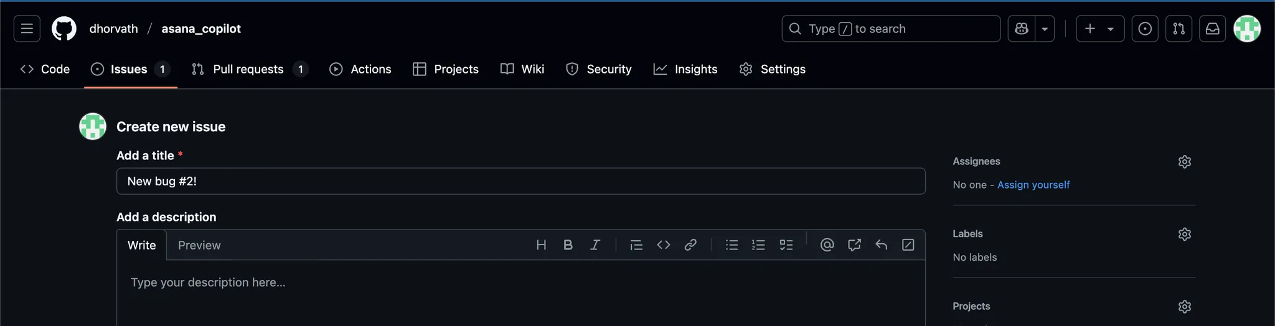Open Copilot chat icon in header
The image size is (1275, 326).
tap(1022, 29)
